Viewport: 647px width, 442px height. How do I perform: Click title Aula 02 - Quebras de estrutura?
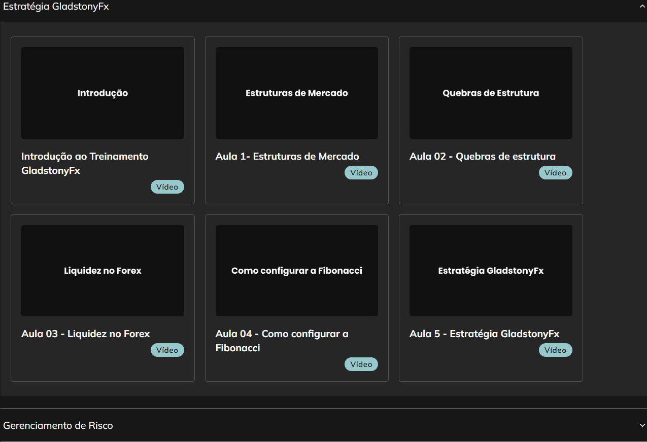pos(483,156)
